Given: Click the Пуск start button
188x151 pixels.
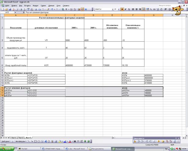Looking at the screenshot, I should (x=7, y=149).
